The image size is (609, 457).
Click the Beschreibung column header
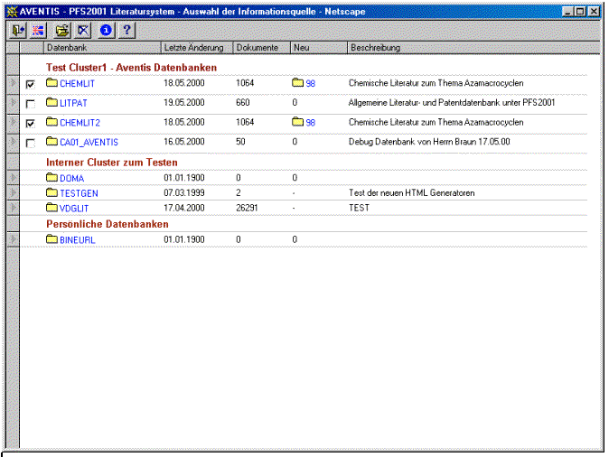(x=375, y=47)
